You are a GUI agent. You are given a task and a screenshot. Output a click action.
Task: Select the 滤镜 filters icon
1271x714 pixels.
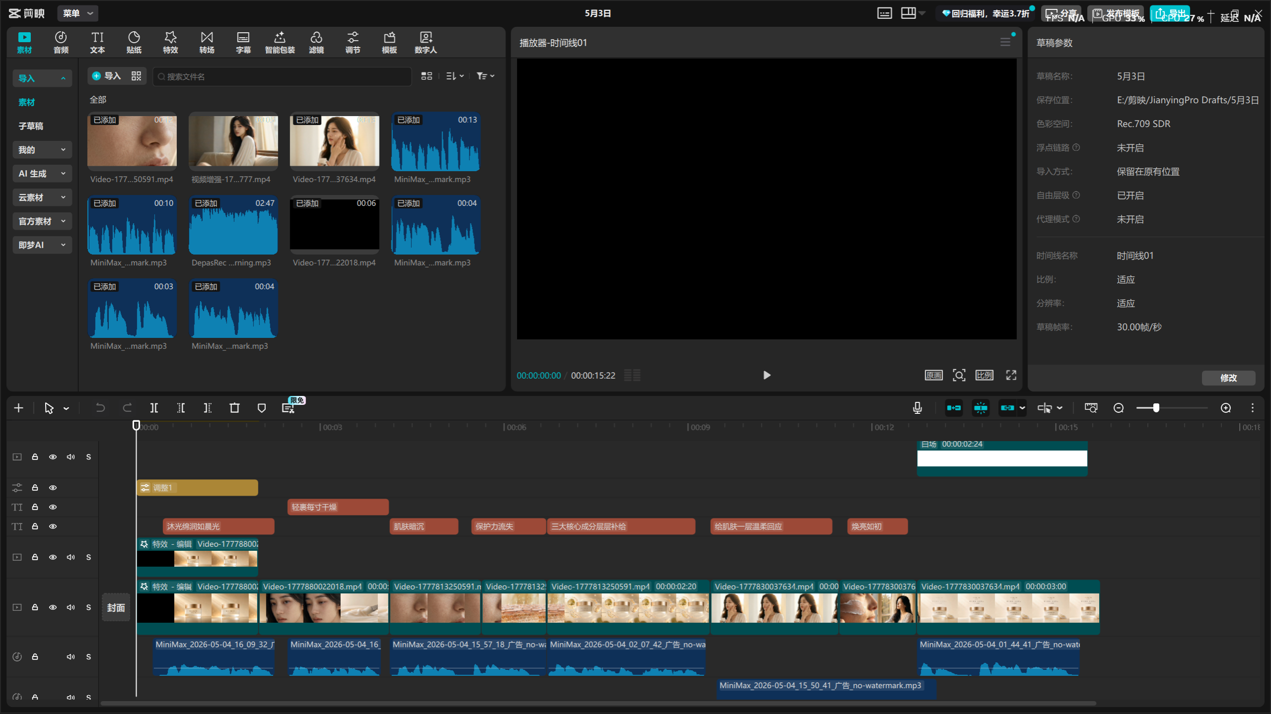[316, 42]
